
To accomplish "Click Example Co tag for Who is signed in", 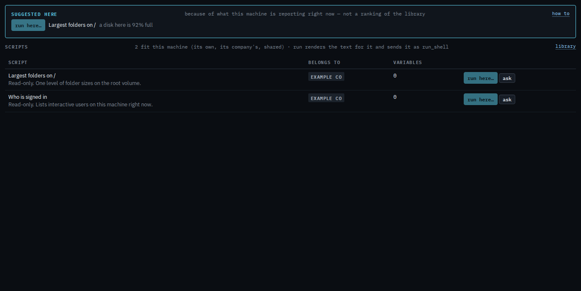I will pos(326,98).
